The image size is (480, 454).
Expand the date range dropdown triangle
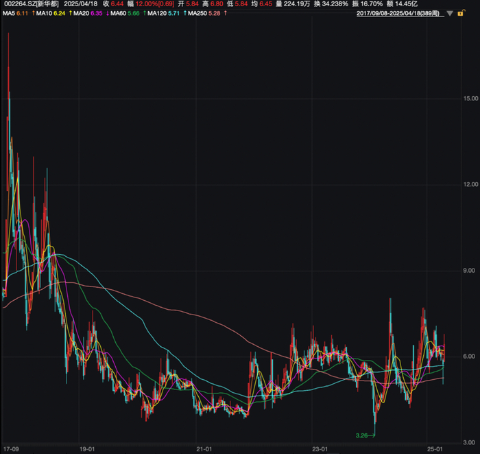[x=450, y=14]
